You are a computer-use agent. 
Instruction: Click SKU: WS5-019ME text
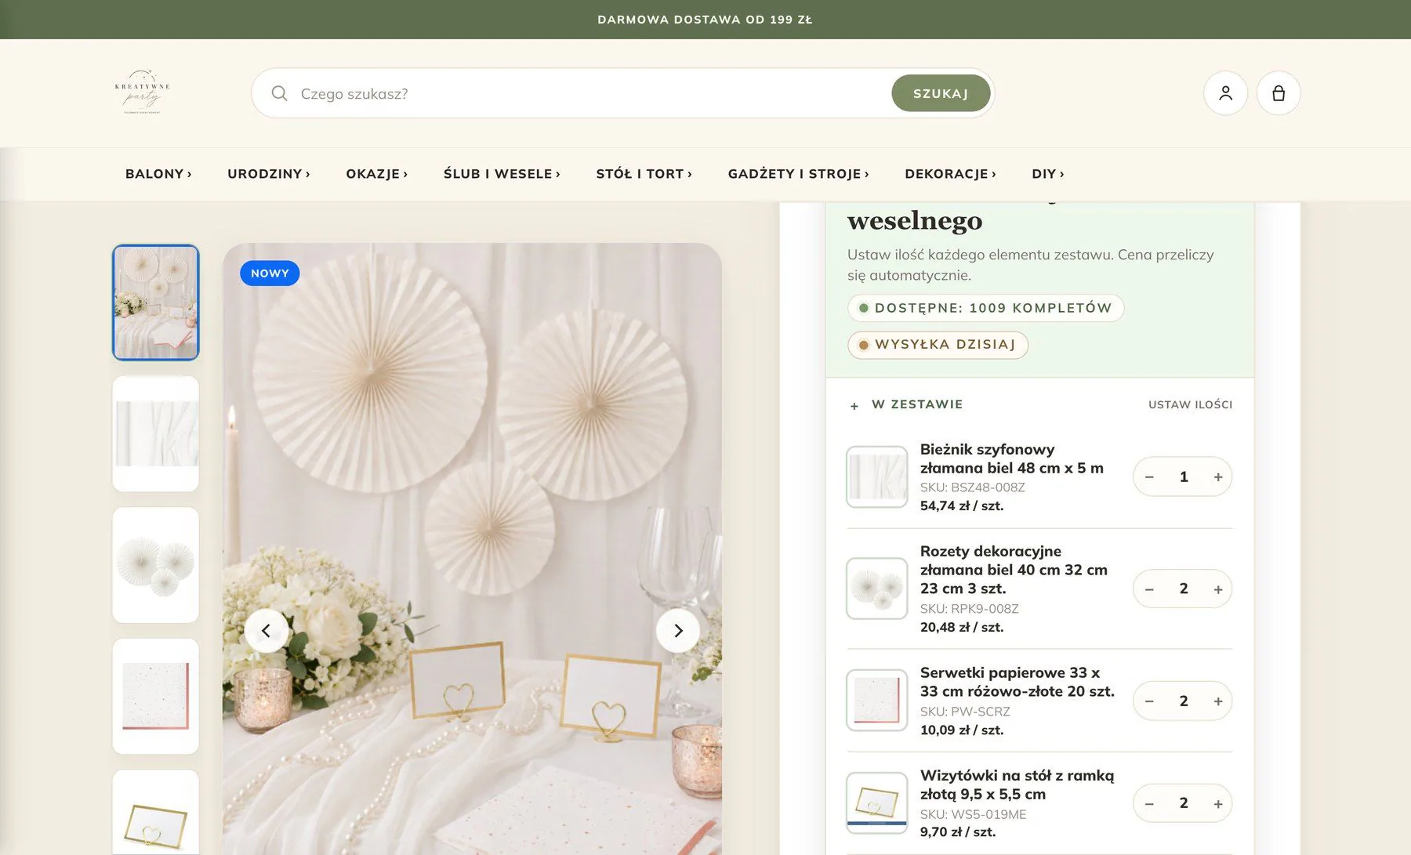click(973, 814)
